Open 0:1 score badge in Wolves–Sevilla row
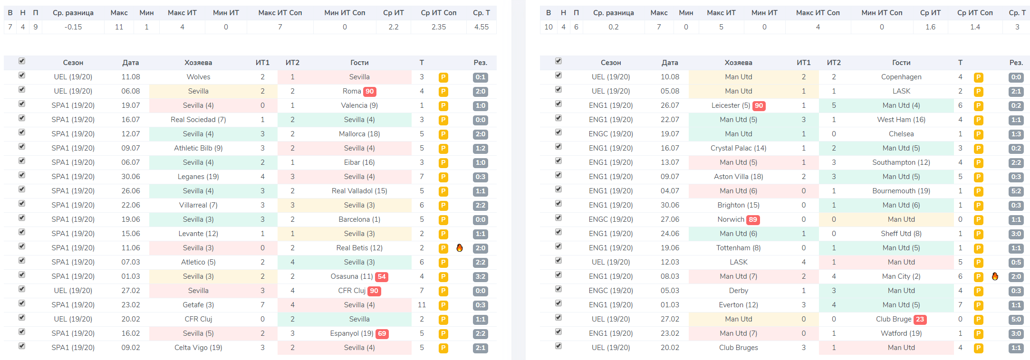The image size is (1030, 360). point(480,77)
